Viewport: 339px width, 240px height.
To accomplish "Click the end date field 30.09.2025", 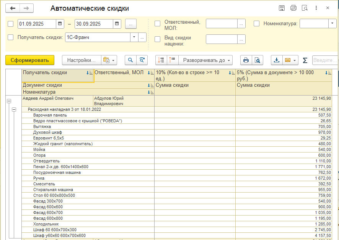I will click(x=94, y=24).
